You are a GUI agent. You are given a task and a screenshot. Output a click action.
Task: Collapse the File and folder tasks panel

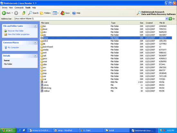[35, 26]
